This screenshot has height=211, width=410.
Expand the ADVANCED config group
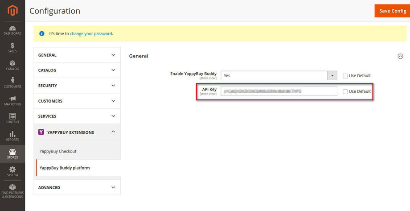click(77, 187)
